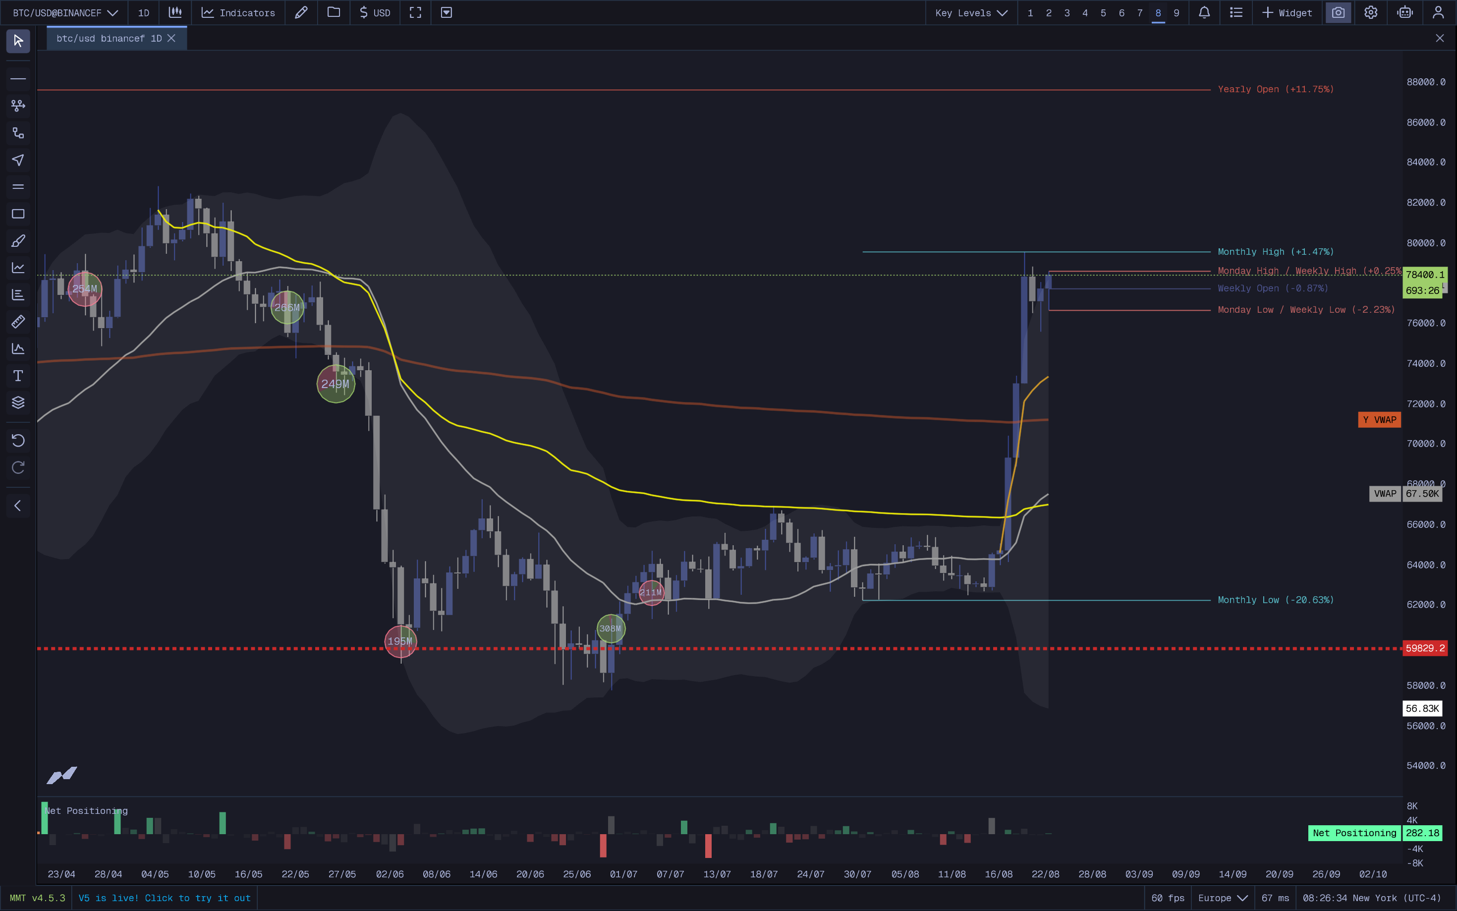This screenshot has height=911, width=1457.
Task: Select the brush drawing tool
Action: tap(18, 241)
